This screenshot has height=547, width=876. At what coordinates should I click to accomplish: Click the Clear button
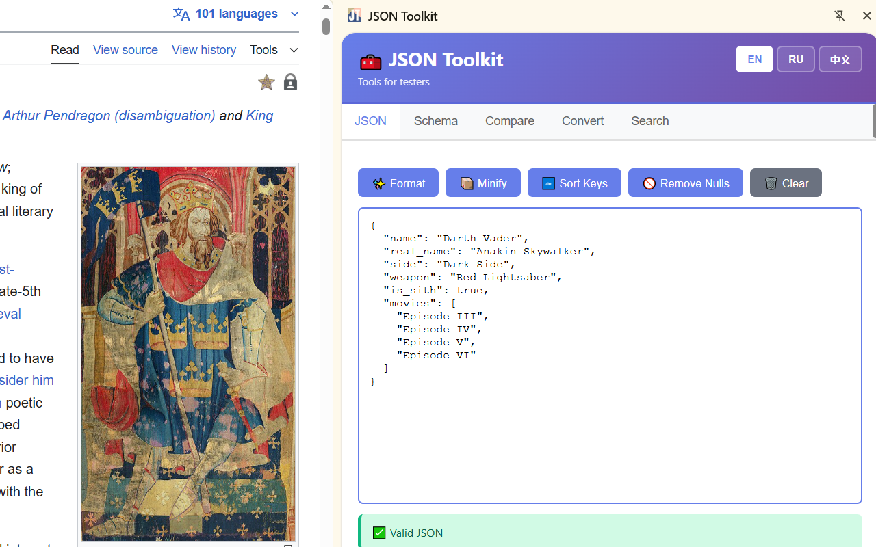tap(786, 183)
